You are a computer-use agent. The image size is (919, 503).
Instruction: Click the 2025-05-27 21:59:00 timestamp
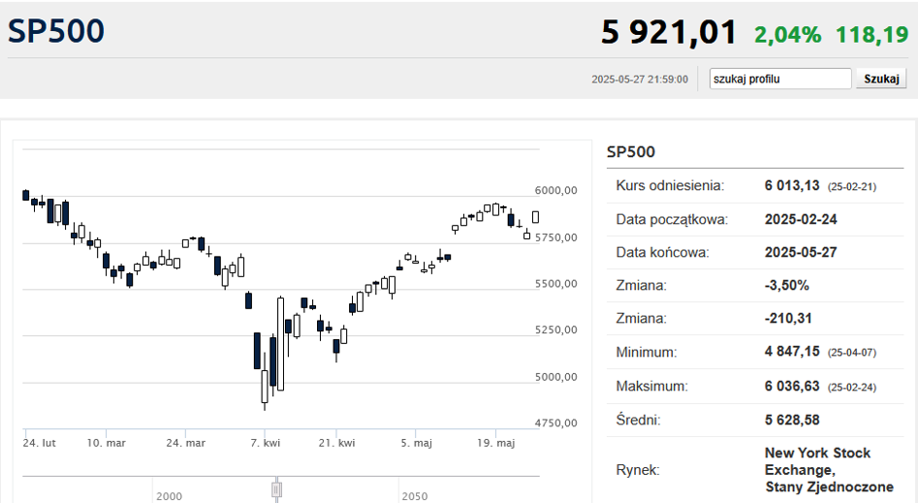tap(640, 79)
